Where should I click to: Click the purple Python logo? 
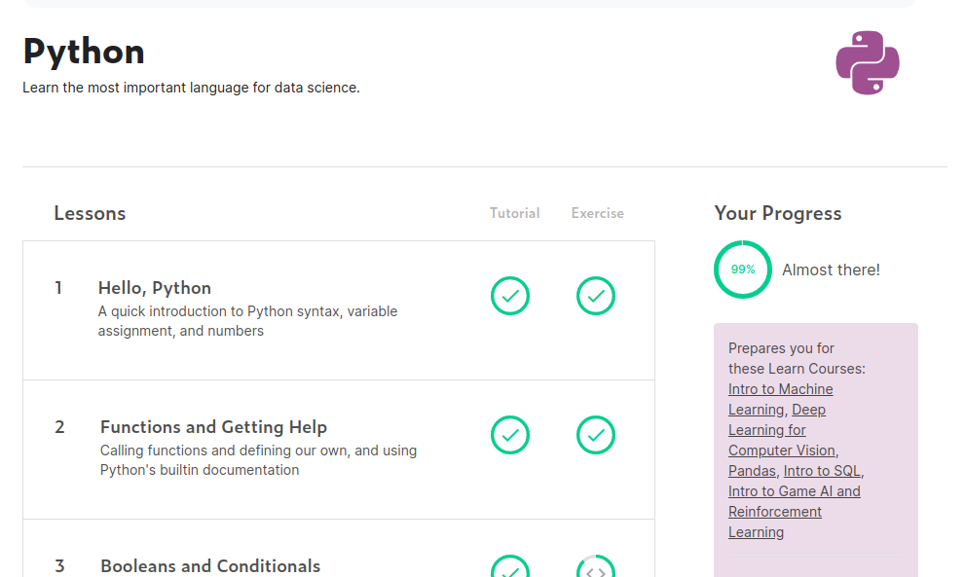868,62
